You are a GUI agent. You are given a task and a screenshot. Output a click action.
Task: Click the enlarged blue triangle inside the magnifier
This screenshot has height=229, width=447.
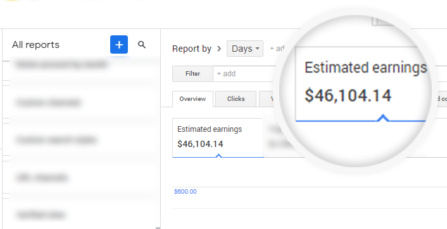384,117
